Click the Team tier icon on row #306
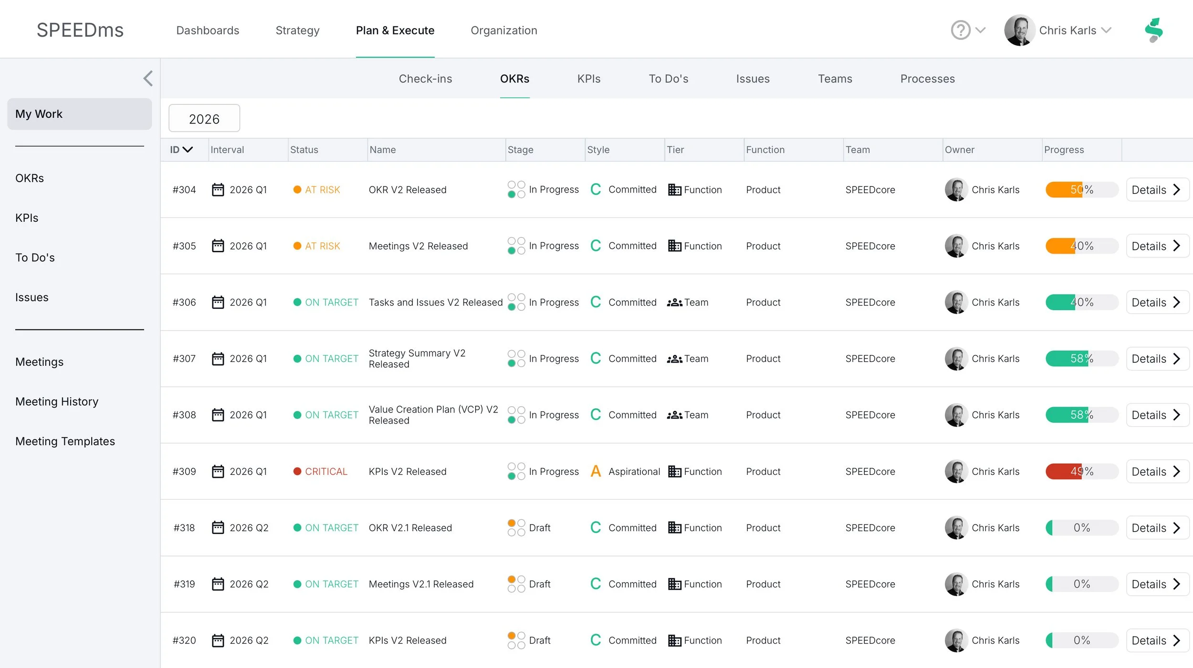Screen dimensions: 1193x668 tap(674, 302)
